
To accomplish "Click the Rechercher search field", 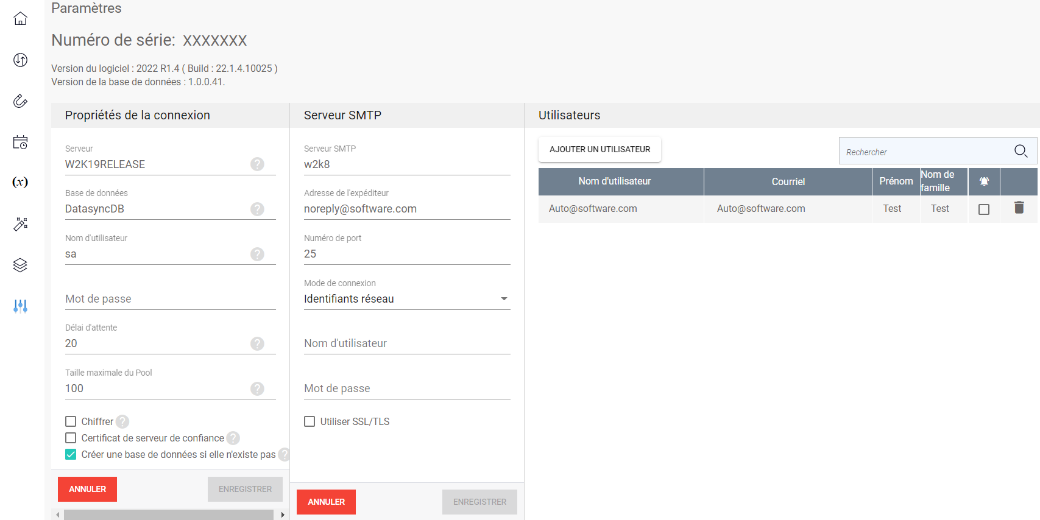I will click(923, 152).
